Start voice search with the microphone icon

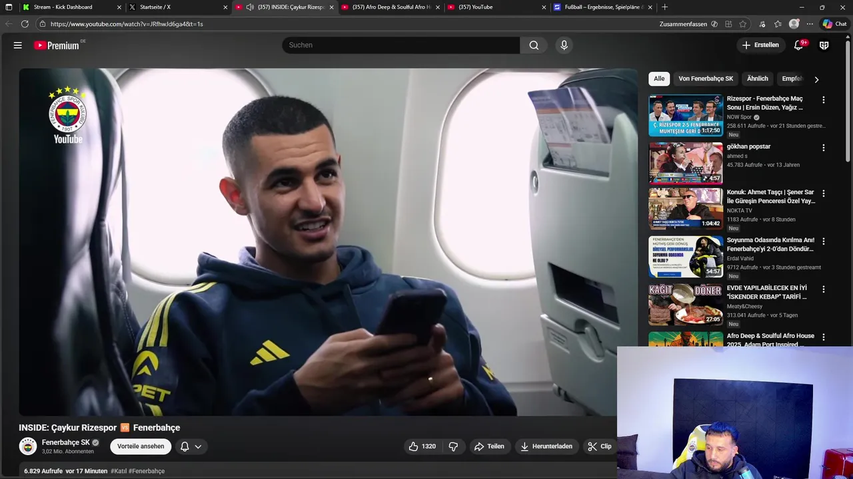(564, 45)
